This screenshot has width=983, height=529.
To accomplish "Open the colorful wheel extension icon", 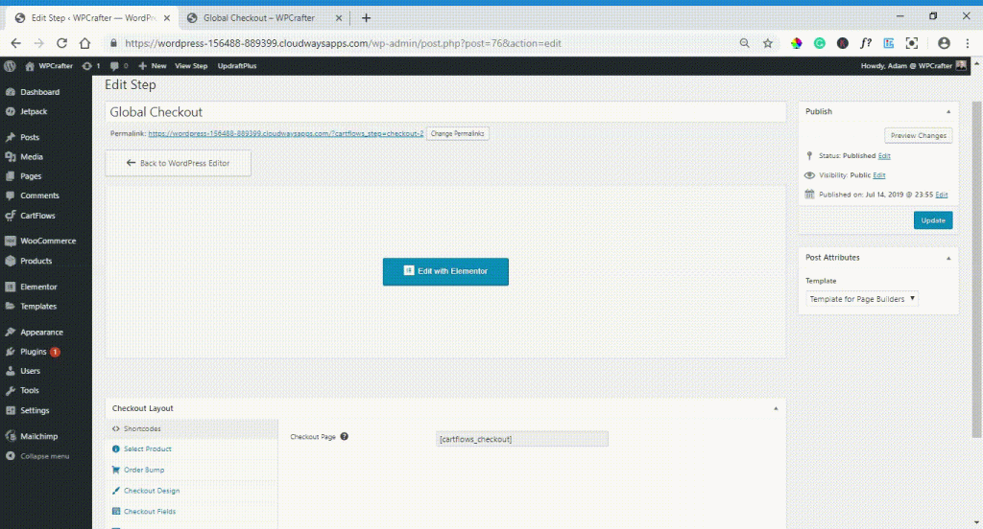I will [796, 43].
